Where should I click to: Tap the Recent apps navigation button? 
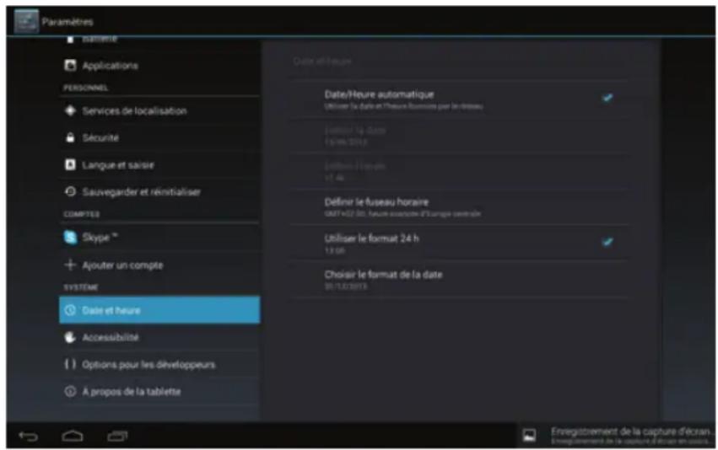[x=117, y=437]
